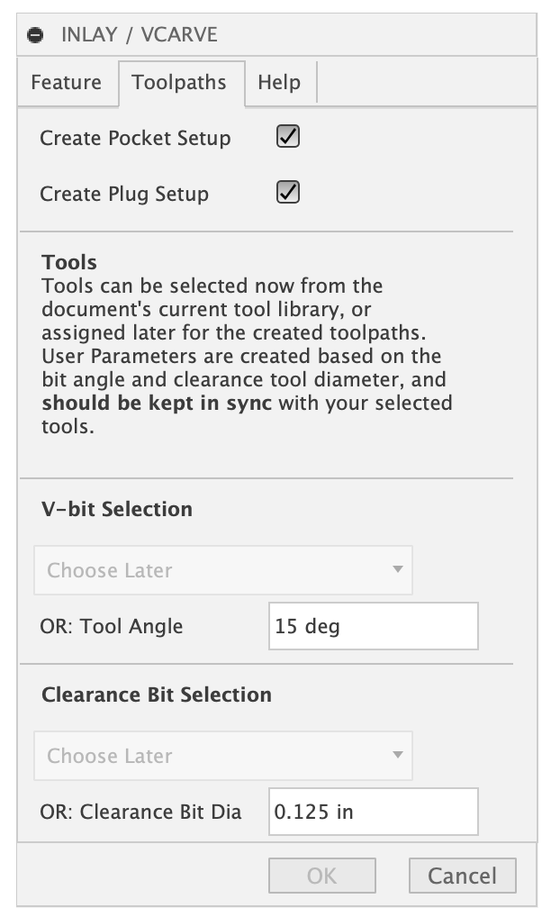
Task: Switch to the Feature tab
Action: [66, 83]
